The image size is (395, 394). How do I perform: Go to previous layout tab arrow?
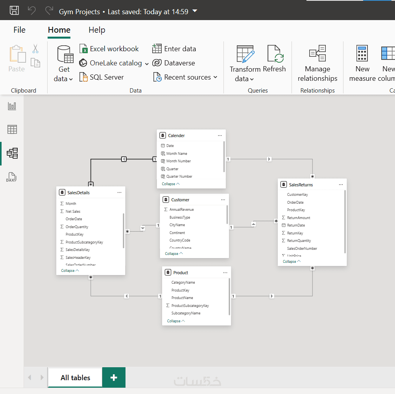point(30,377)
